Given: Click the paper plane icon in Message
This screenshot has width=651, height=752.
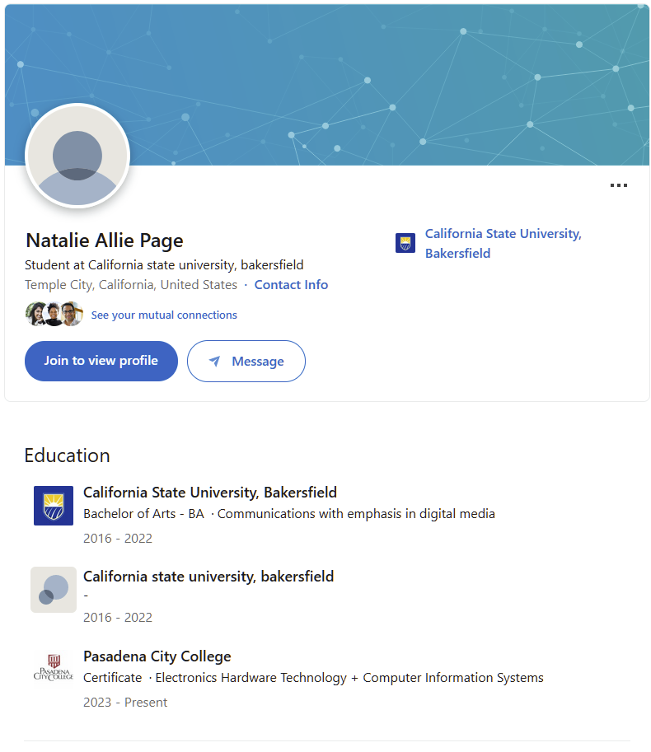Looking at the screenshot, I should pyautogui.click(x=215, y=362).
